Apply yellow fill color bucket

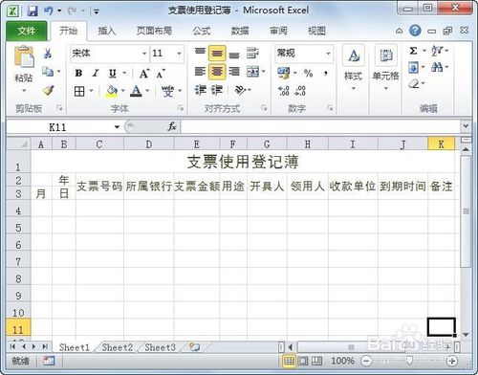(112, 91)
